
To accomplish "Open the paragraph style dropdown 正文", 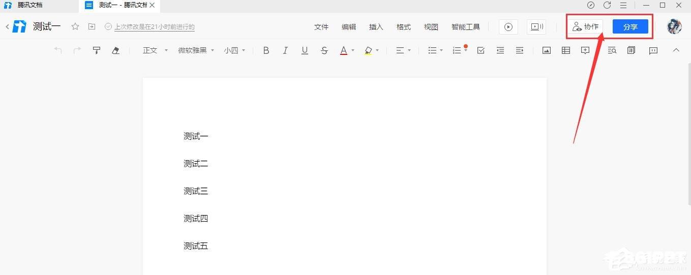I will 155,50.
